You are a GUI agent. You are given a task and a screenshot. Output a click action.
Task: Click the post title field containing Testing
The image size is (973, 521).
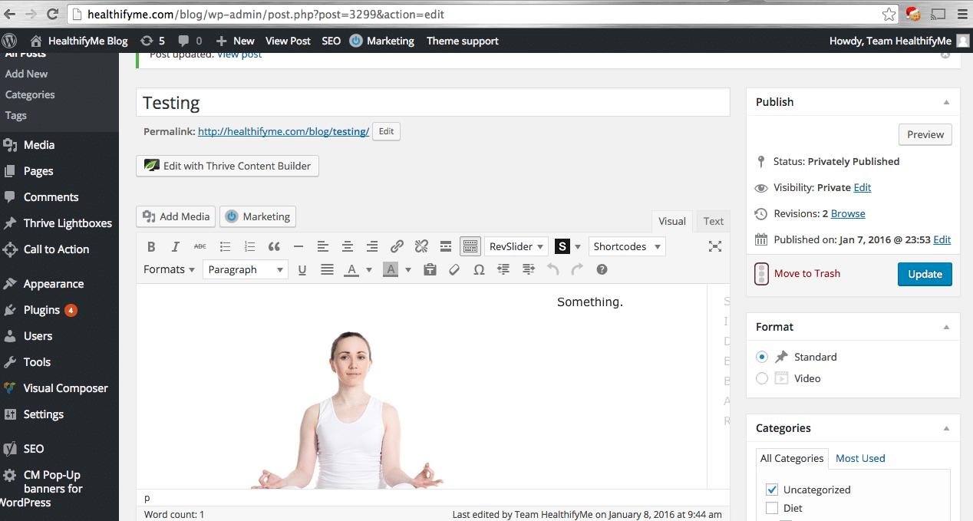click(433, 103)
